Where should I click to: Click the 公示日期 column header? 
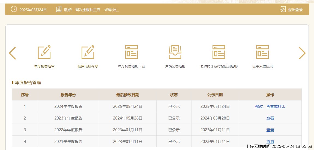pyautogui.click(x=215, y=95)
